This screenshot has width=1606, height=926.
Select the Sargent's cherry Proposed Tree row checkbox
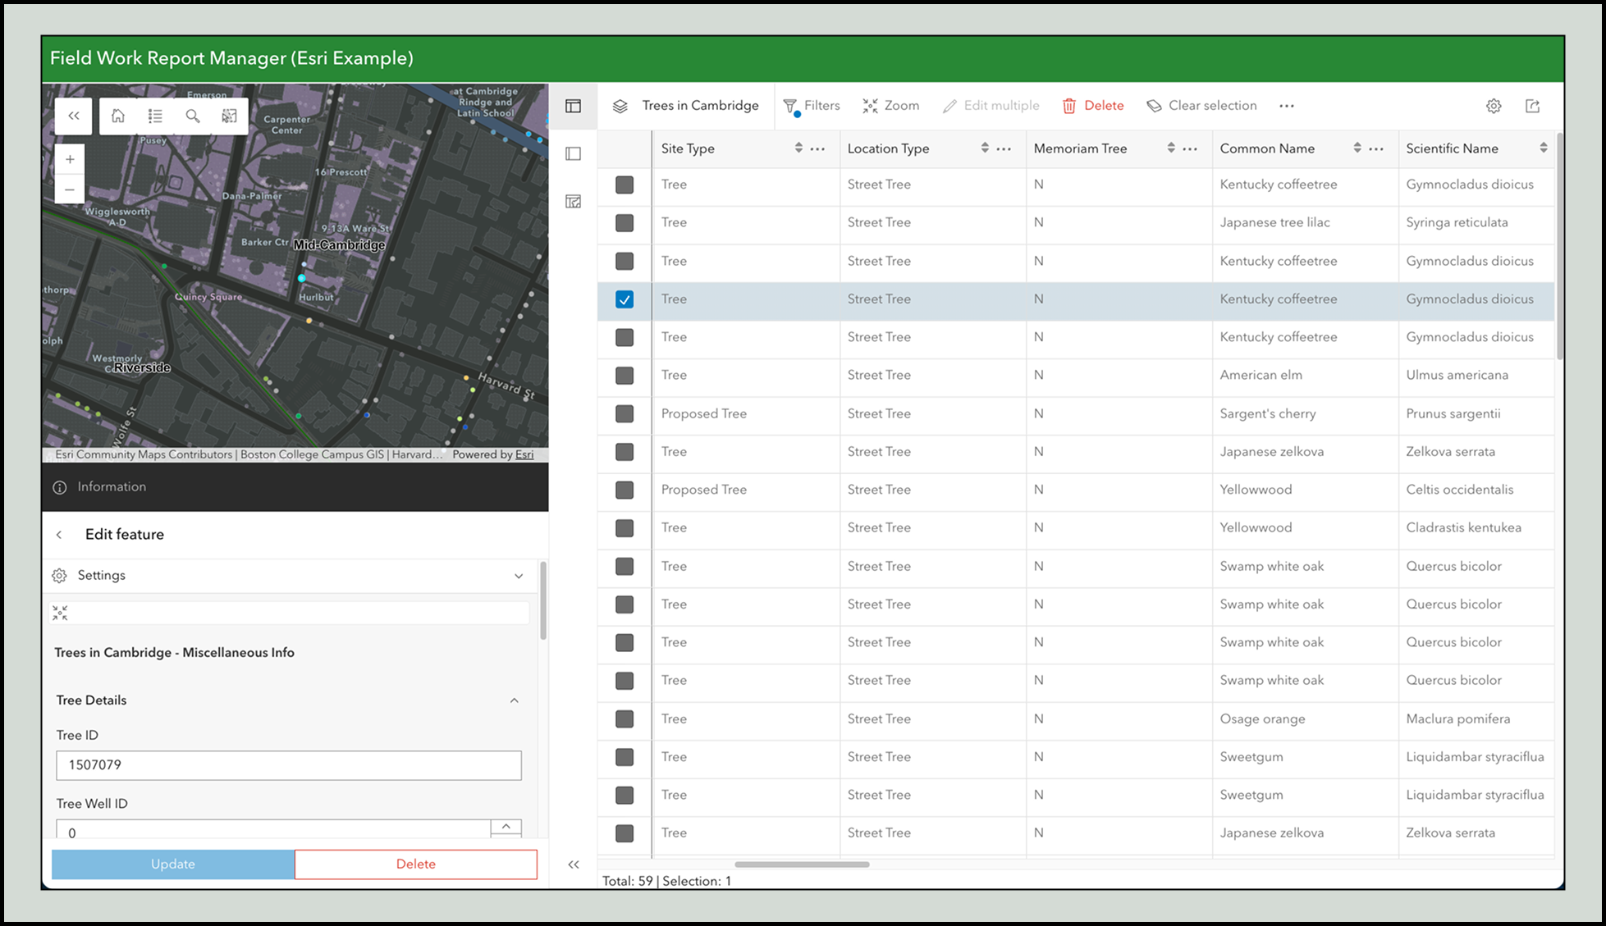coord(625,414)
